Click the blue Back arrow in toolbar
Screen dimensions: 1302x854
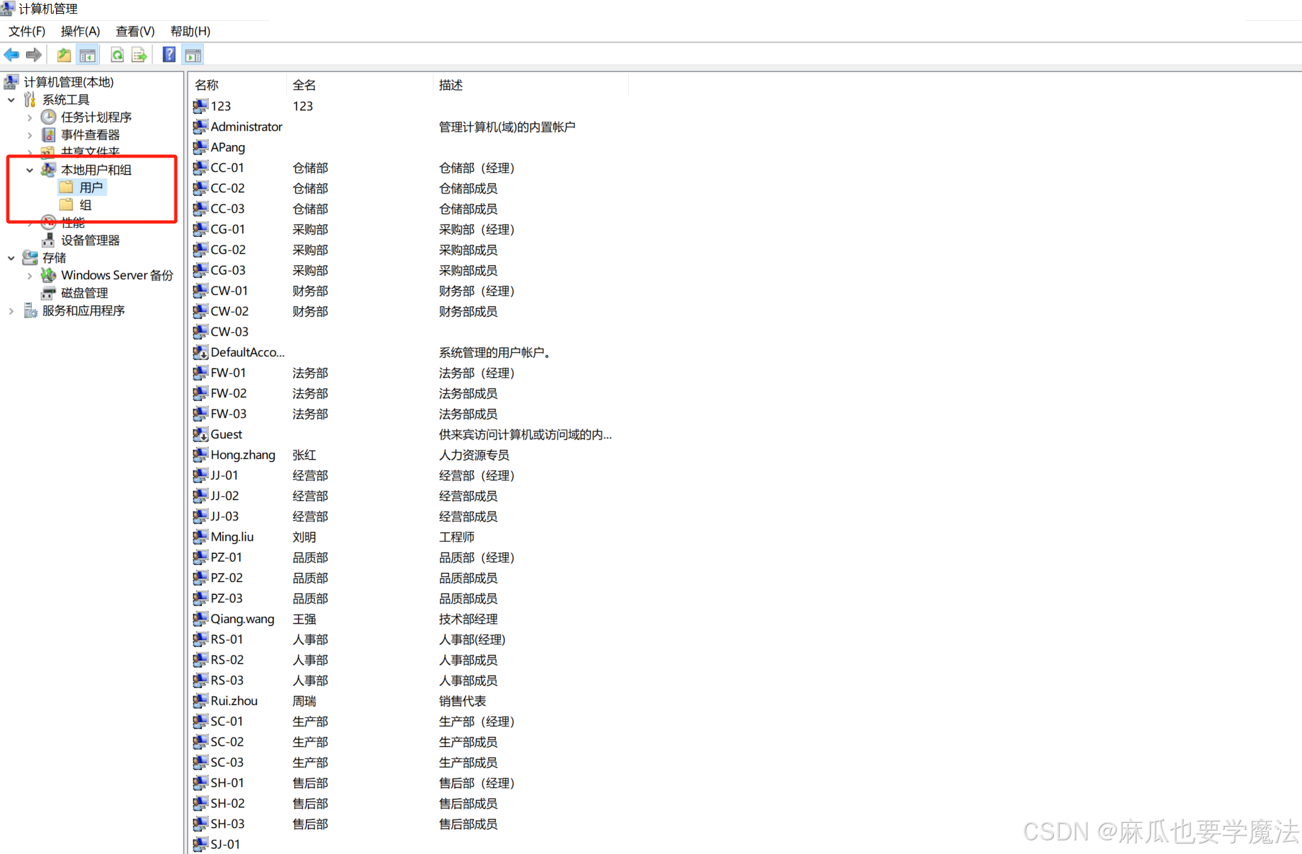pos(12,55)
